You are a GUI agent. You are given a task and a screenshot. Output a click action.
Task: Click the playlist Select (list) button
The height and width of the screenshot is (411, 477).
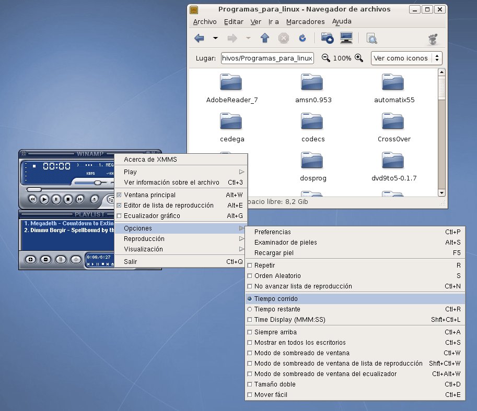pos(61,259)
